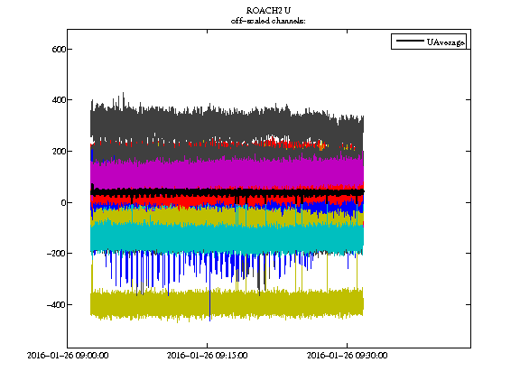
Task: Click the magenta channel trace band
Action: pyautogui.click(x=227, y=172)
